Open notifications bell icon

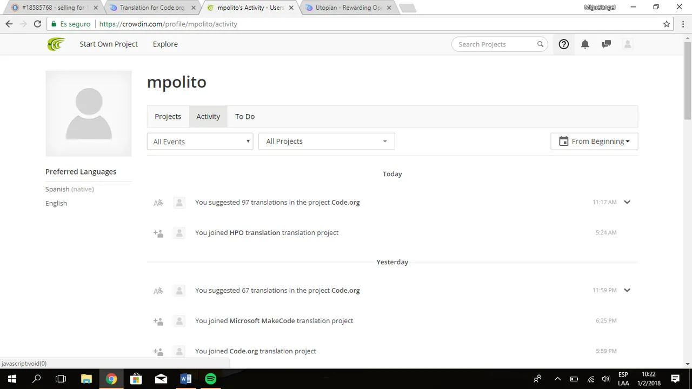tap(585, 44)
